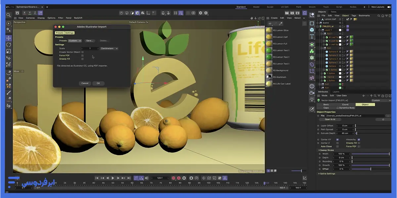
Task: Click the Light bulb icon
Action: (312, 99)
